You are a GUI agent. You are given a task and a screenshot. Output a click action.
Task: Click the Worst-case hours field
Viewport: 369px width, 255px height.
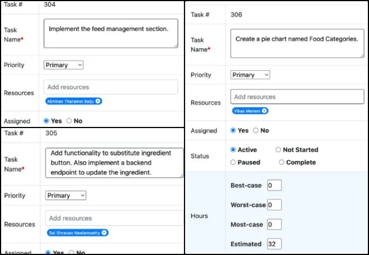[x=274, y=205]
